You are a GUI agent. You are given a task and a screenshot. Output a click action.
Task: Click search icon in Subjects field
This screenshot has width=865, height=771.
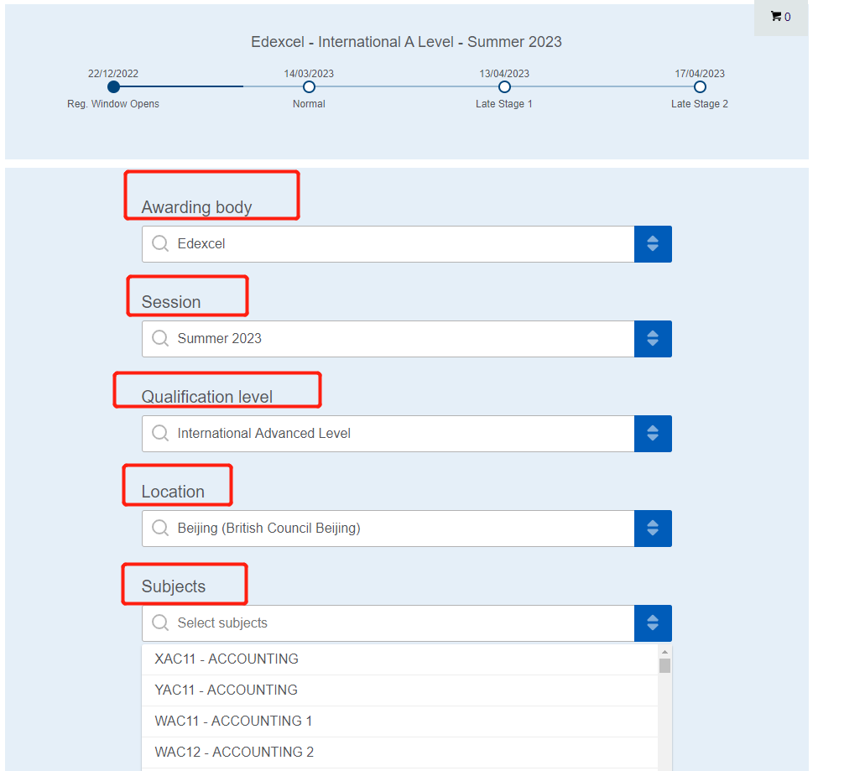(160, 623)
